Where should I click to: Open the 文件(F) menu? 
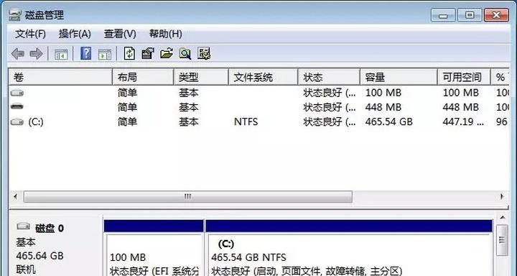click(31, 34)
